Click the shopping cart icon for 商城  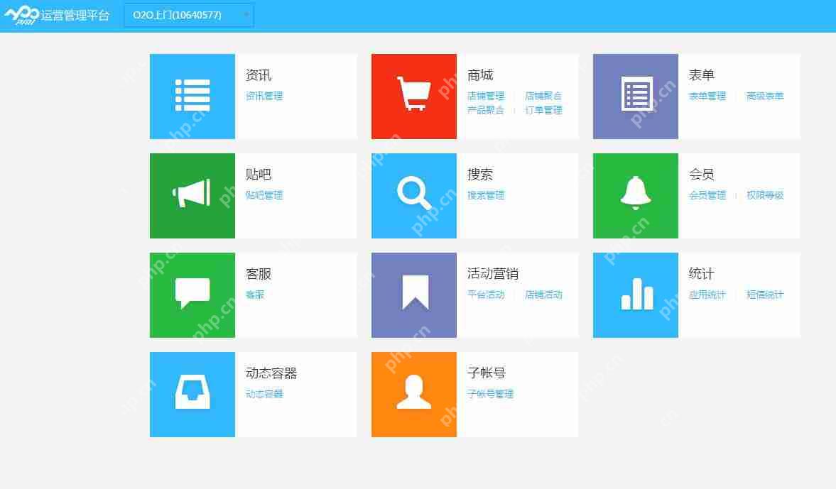point(413,96)
